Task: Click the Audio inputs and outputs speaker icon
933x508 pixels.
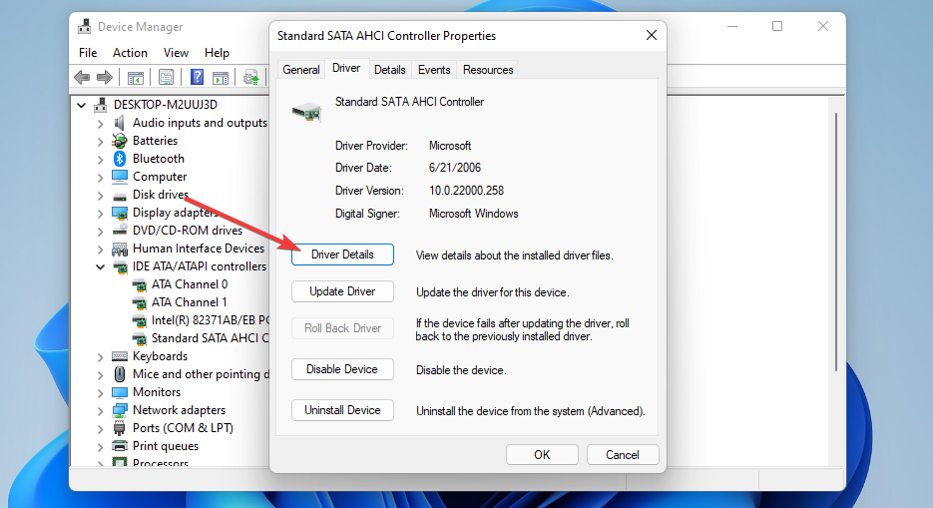Action: coord(120,123)
